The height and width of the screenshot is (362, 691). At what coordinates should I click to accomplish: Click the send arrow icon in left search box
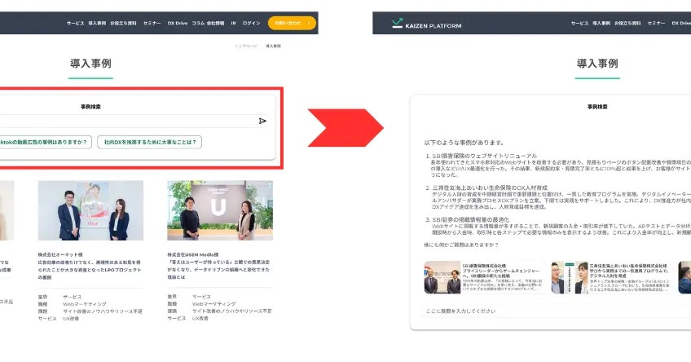pyautogui.click(x=262, y=121)
